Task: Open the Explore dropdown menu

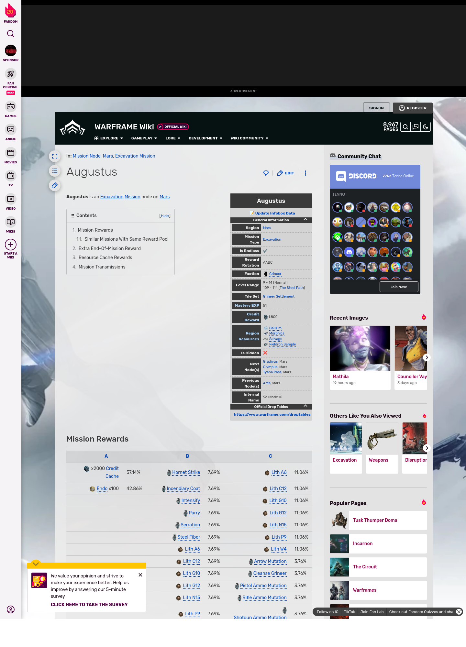Action: 109,138
